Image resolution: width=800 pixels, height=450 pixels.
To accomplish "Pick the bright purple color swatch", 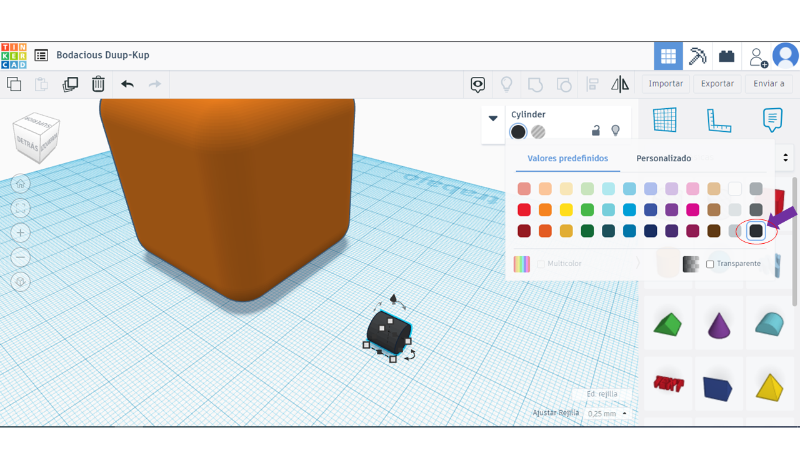I will 672,210.
